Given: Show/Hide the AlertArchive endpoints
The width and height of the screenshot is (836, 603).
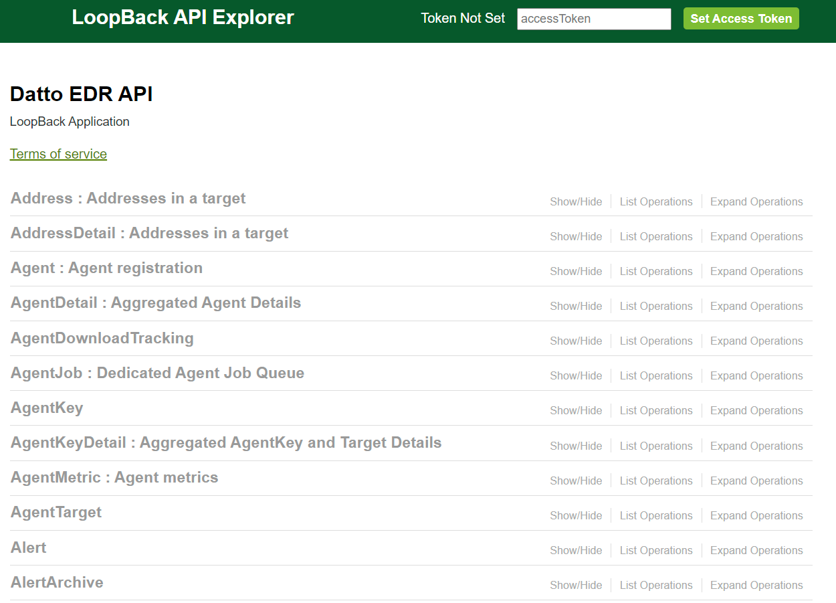Looking at the screenshot, I should (576, 585).
